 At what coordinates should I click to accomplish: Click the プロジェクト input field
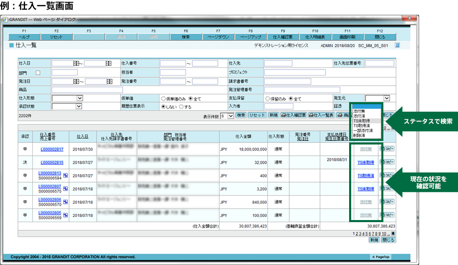pos(295,73)
